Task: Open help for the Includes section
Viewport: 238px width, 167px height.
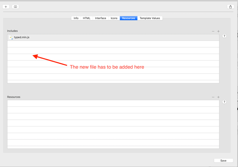Action: click(224, 36)
